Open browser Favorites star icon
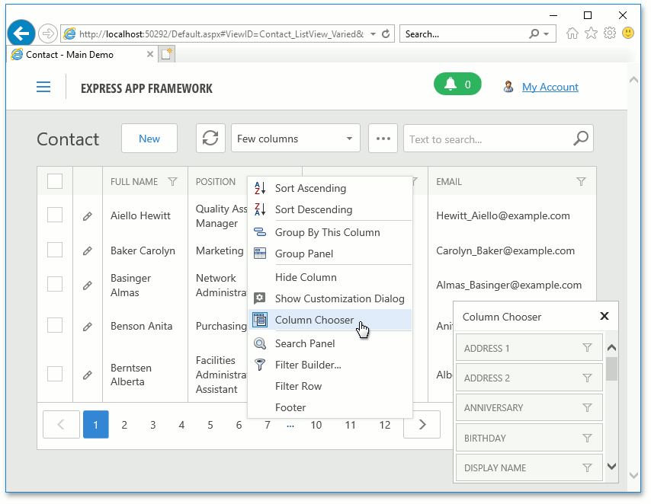Screen dimensions: 651x504 point(591,33)
